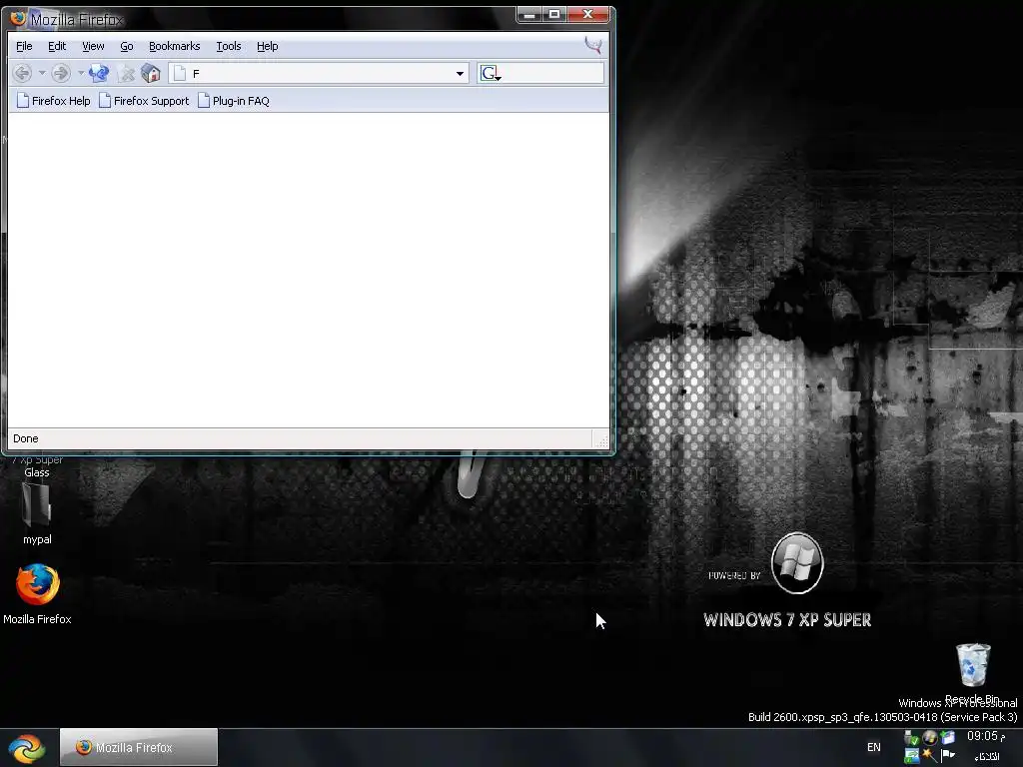
Task: Open the Google search engine selector
Action: (x=490, y=74)
